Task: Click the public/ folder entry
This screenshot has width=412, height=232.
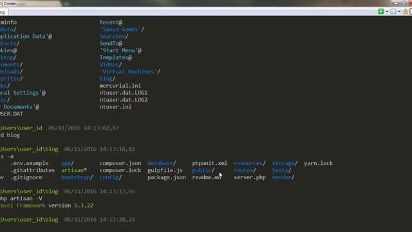Action: point(203,170)
